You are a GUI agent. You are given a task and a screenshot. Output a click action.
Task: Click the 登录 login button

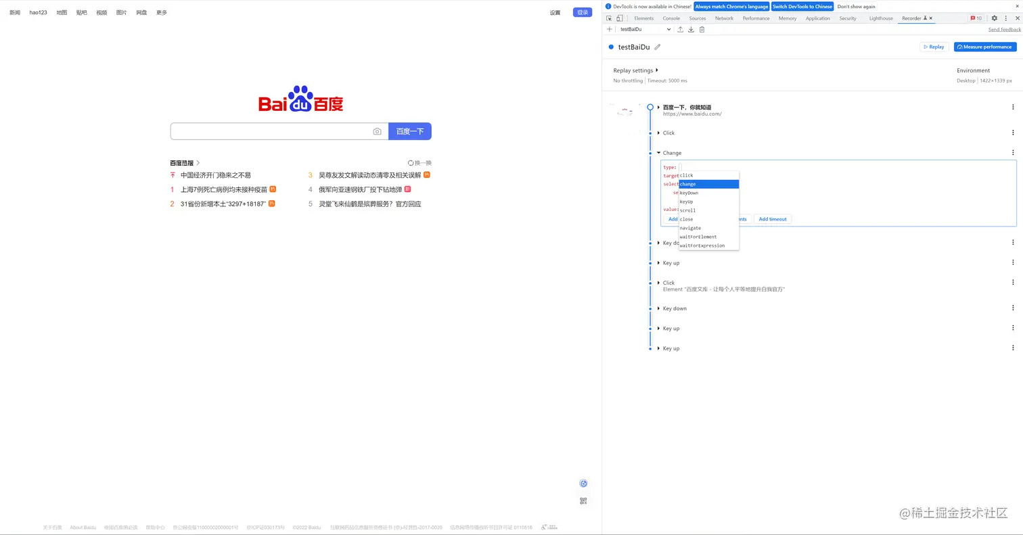[583, 12]
